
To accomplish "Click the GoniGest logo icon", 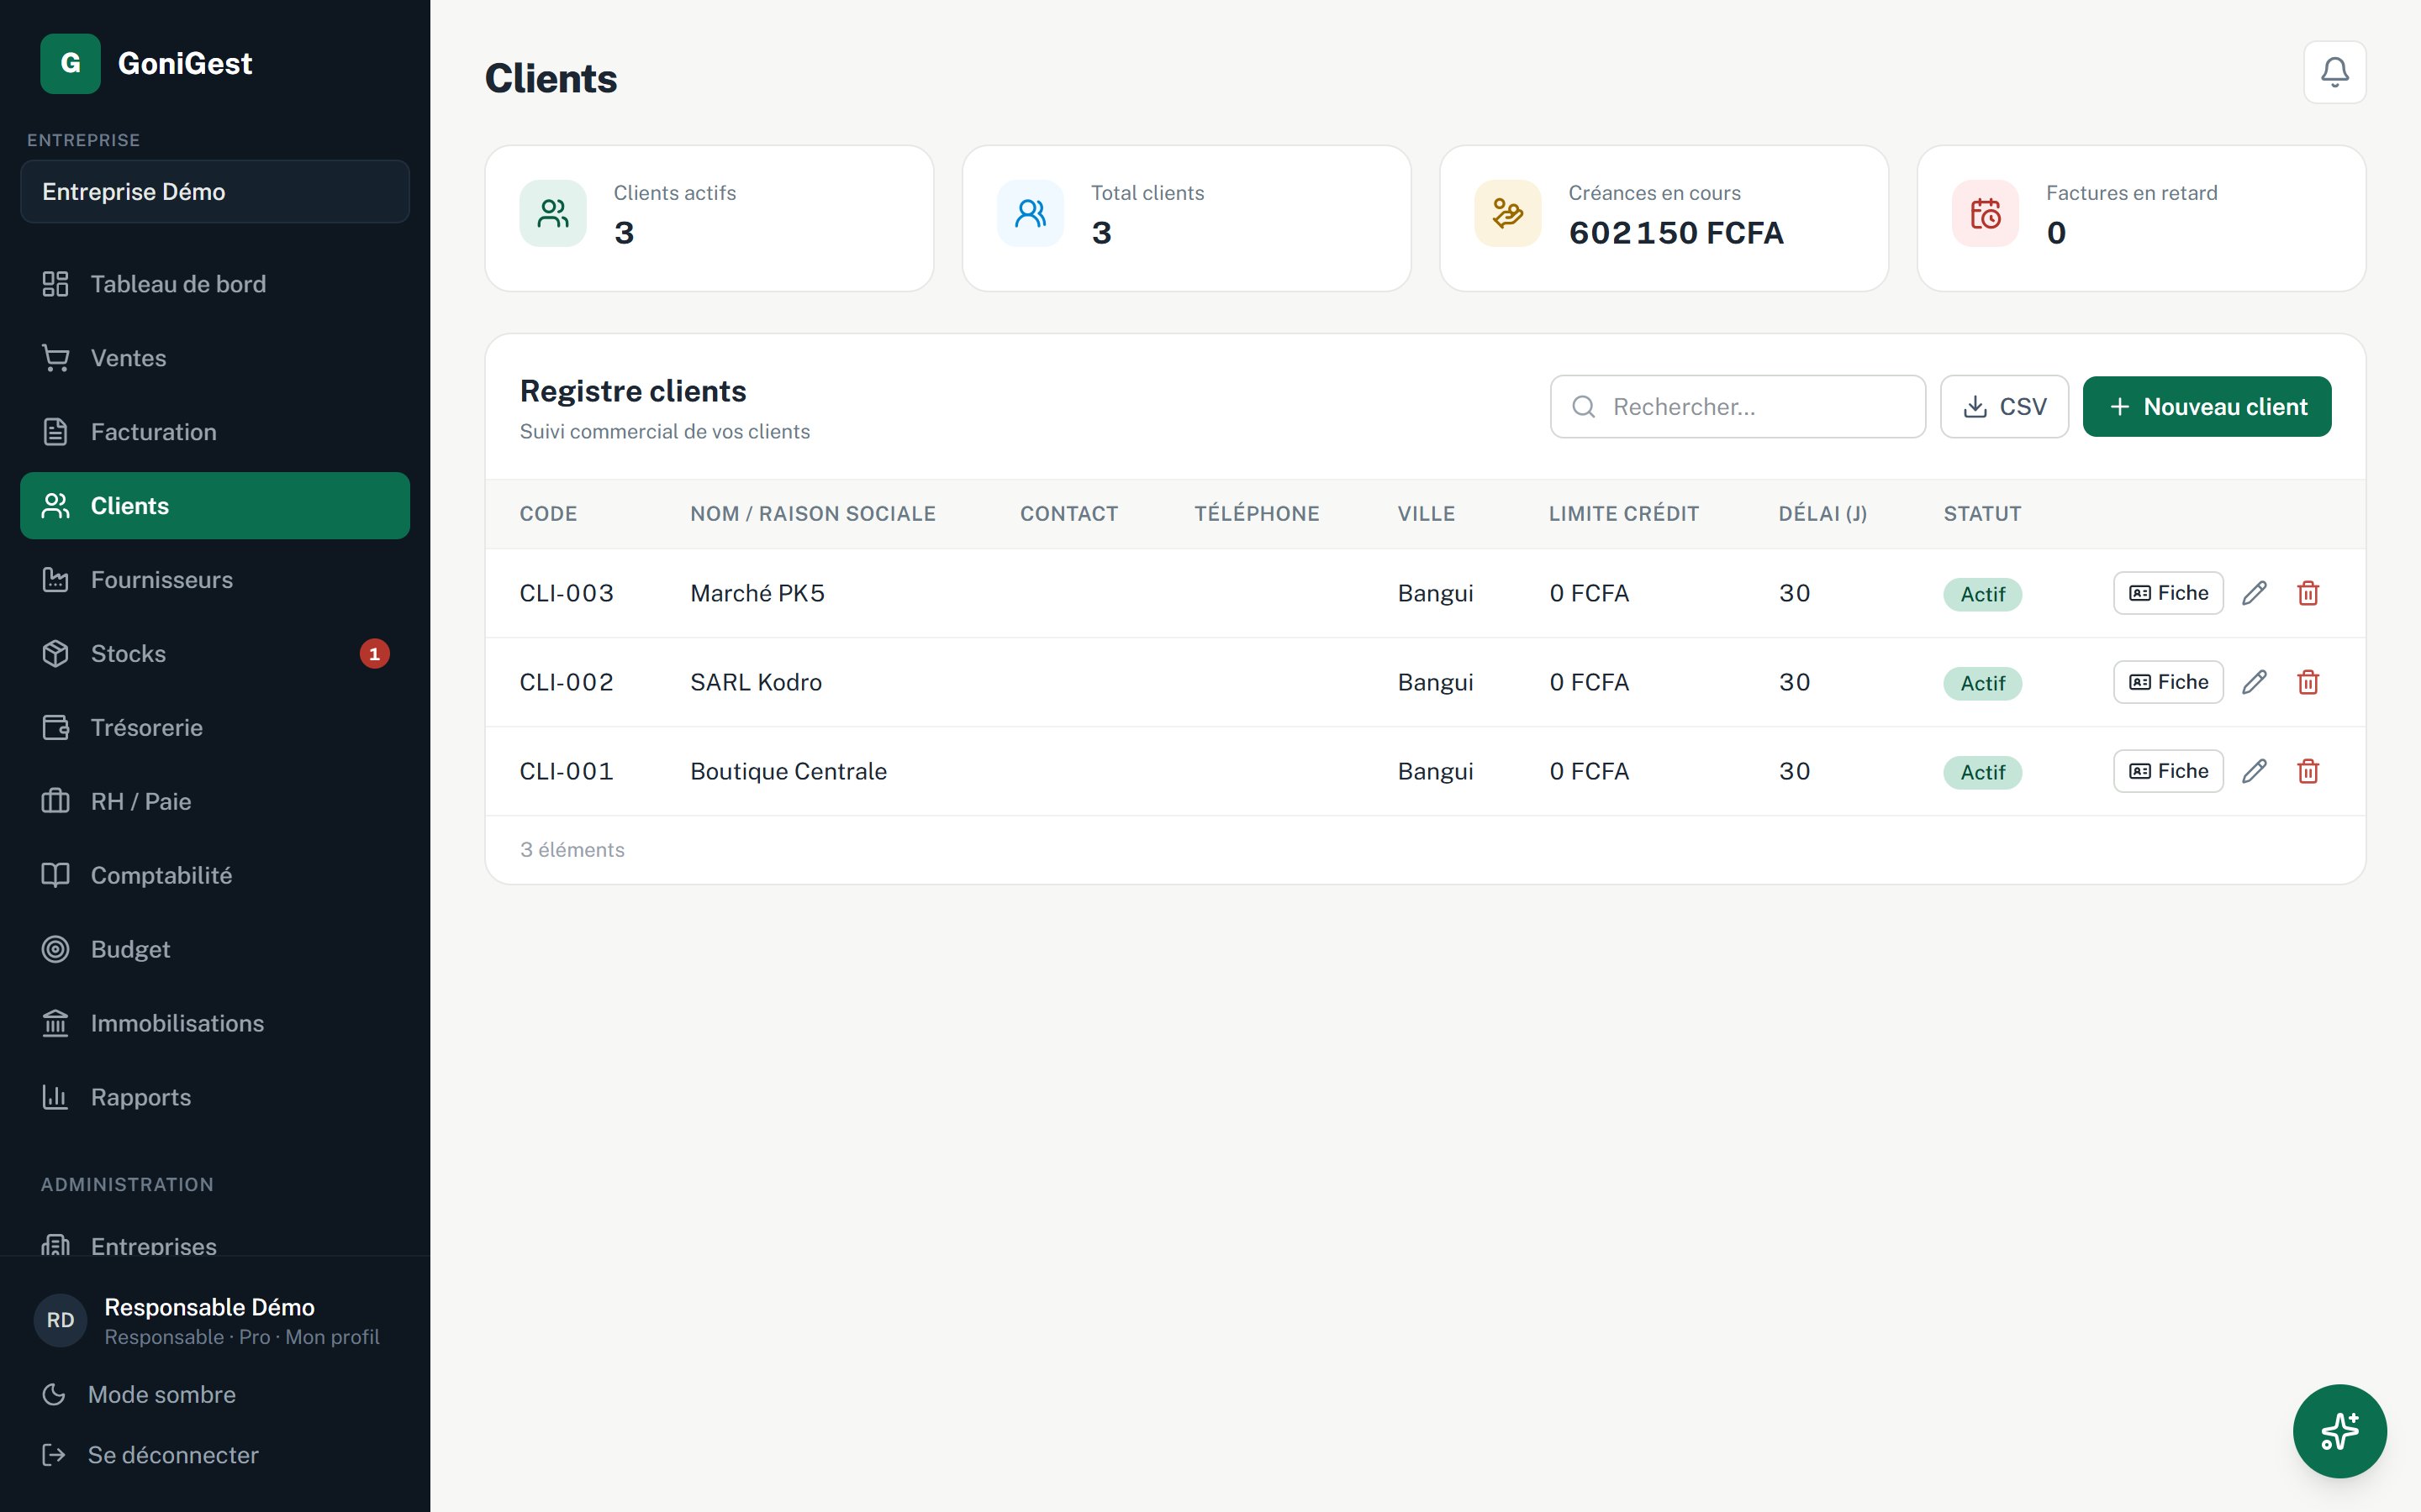I will 70,64.
